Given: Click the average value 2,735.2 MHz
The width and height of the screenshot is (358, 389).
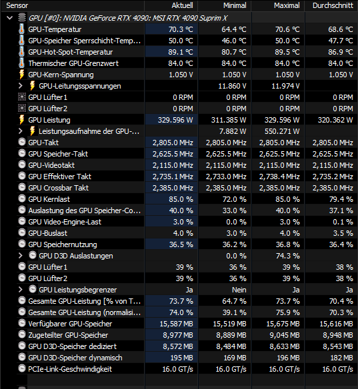Looking at the screenshot, I should 333,177.
